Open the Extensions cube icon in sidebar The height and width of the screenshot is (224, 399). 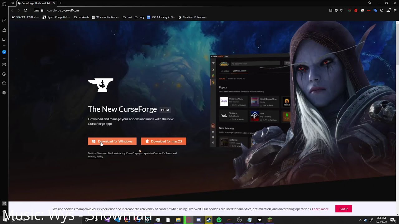[x=4, y=83]
